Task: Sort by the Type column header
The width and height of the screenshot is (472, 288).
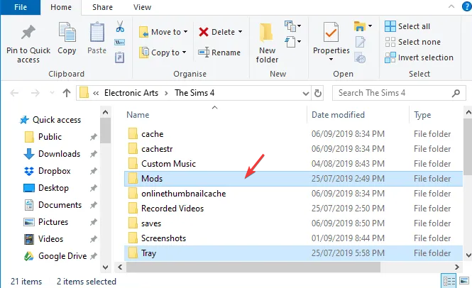Action: click(422, 115)
